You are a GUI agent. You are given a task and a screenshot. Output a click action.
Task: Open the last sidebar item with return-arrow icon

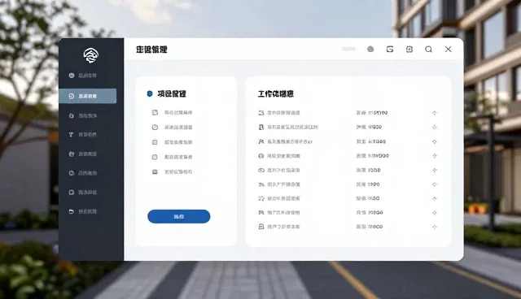[83, 211]
